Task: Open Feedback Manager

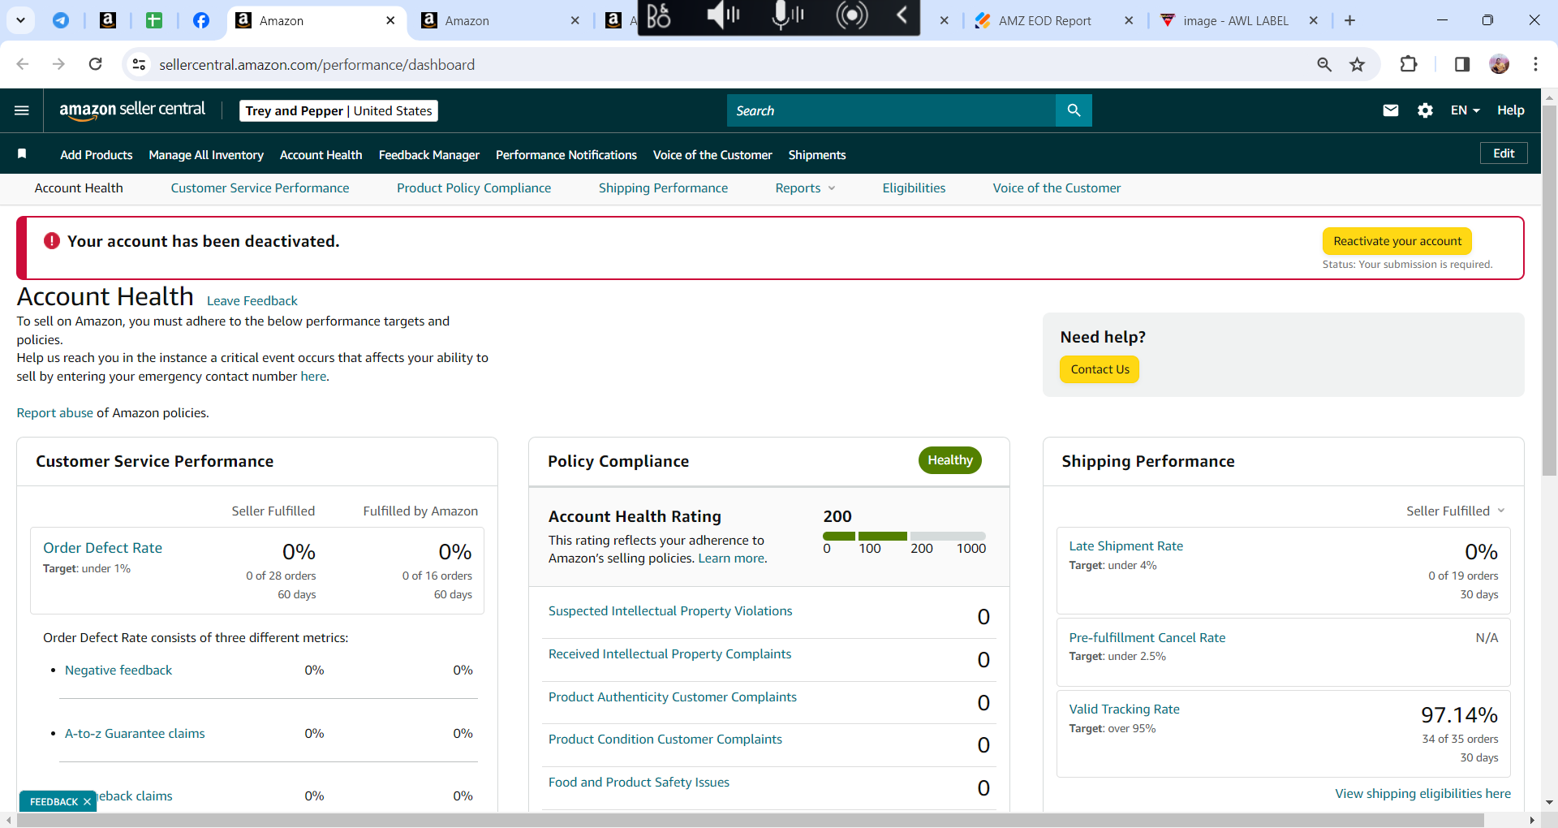Action: coord(429,155)
